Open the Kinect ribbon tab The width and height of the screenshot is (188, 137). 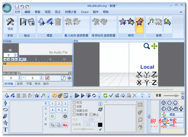85,12
